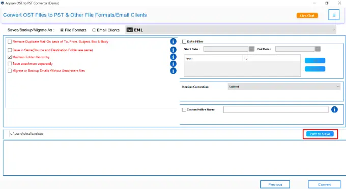Click the From column header
Viewport: 346px width, 189px height.
pyautogui.click(x=213, y=58)
